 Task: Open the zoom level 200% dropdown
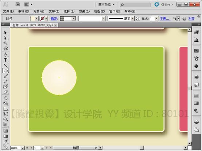click(23, 148)
